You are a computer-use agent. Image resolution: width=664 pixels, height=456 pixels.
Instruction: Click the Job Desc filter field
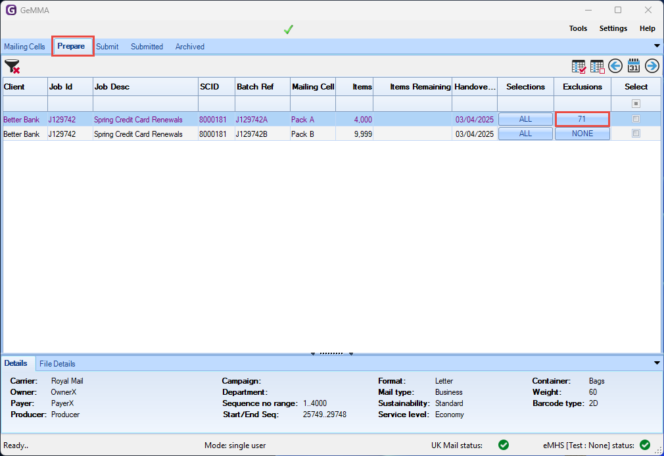(146, 103)
